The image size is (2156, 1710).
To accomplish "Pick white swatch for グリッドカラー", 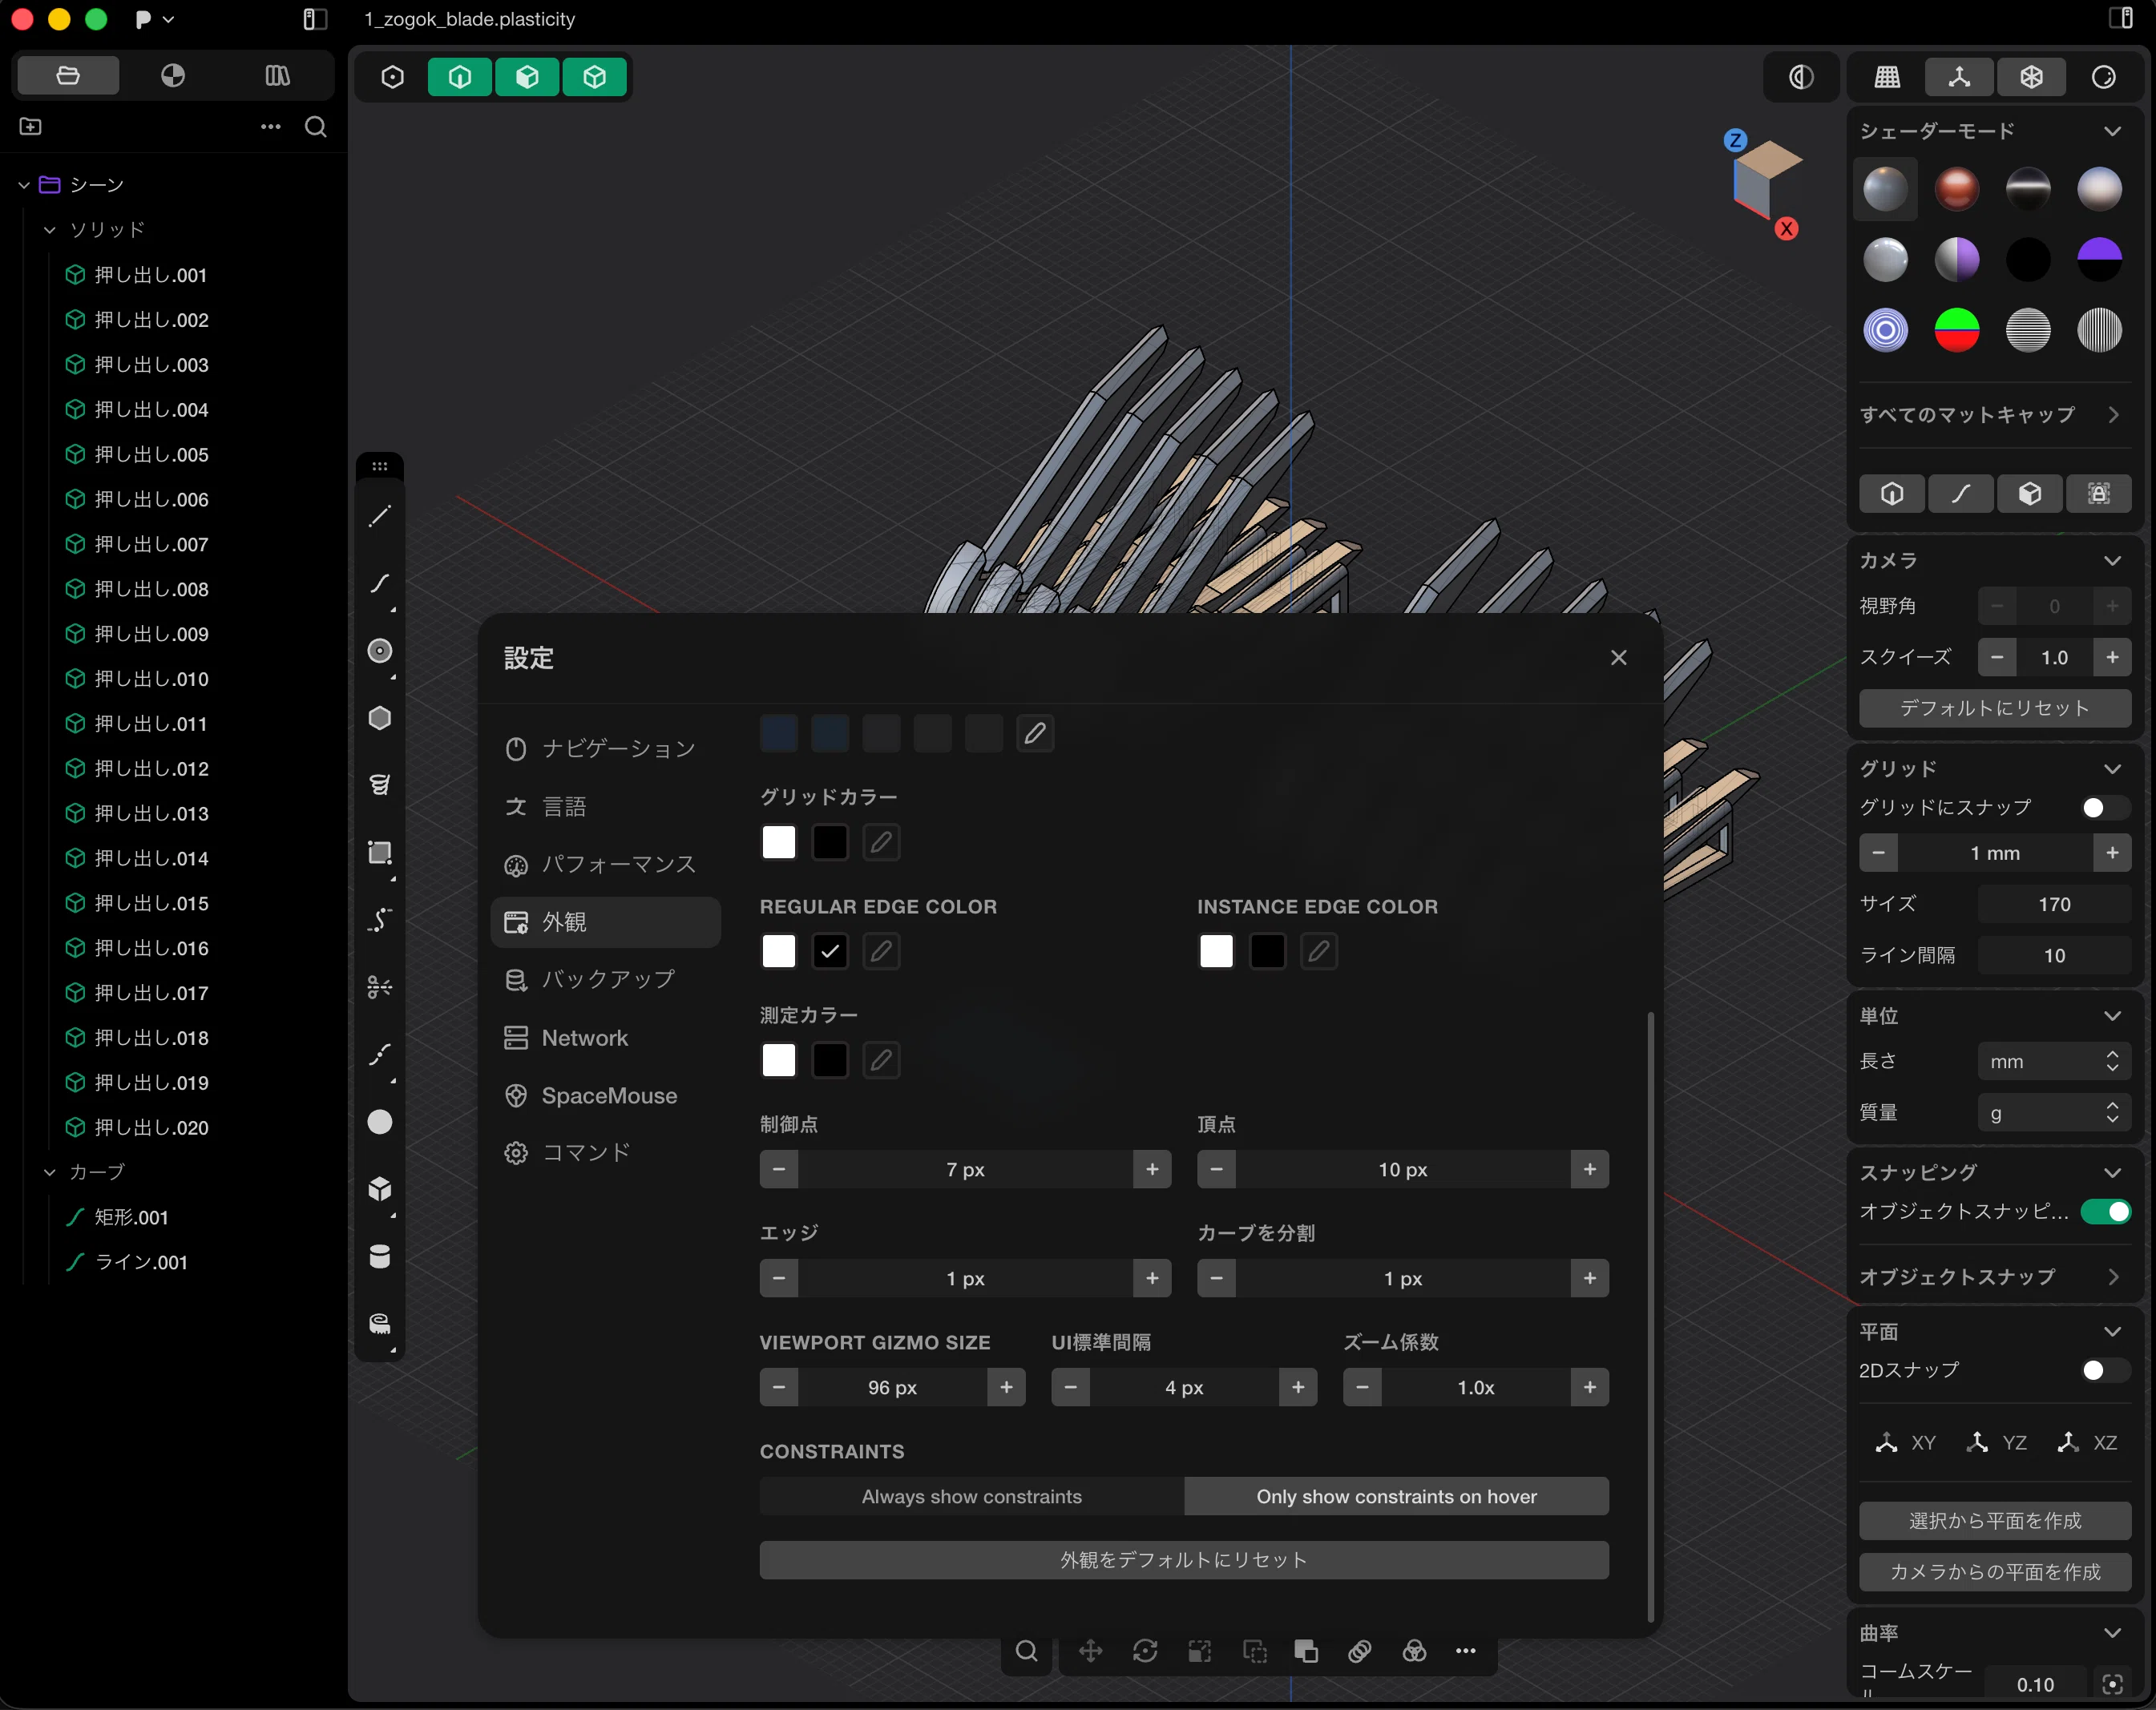I will click(x=778, y=842).
